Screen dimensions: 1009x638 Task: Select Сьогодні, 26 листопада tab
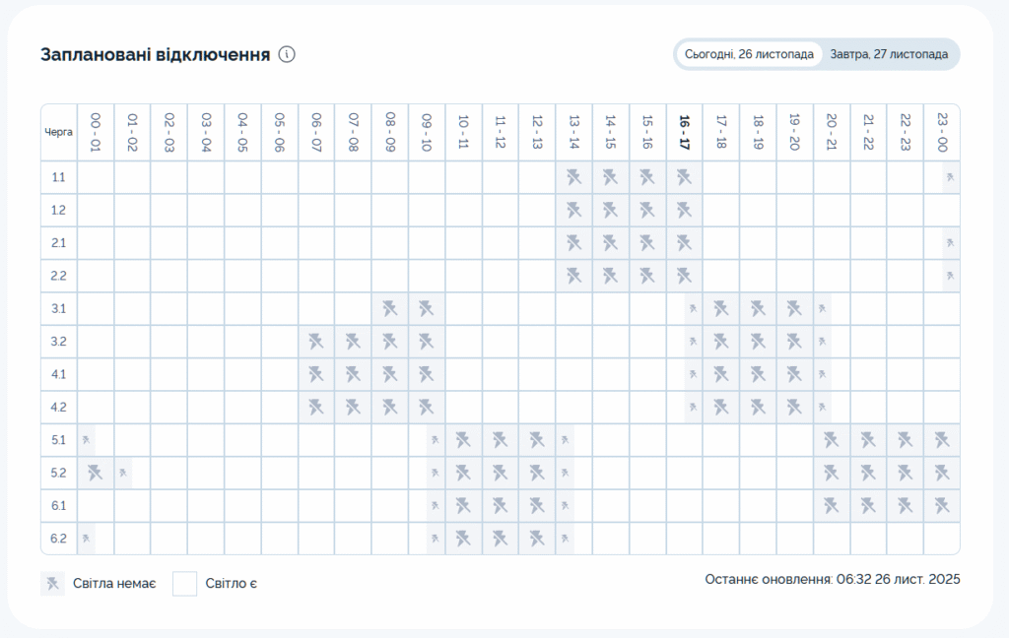749,54
